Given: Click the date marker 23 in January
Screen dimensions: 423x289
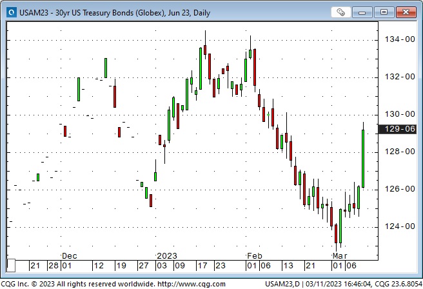Looking at the screenshot, I should pyautogui.click(x=221, y=266).
